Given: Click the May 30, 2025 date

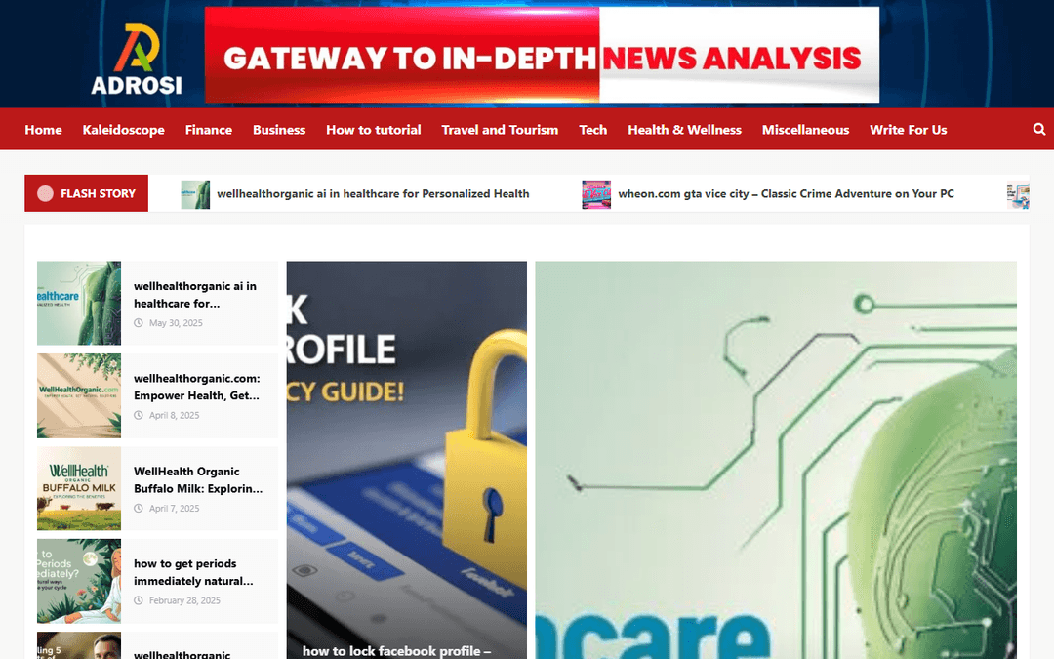Looking at the screenshot, I should (x=176, y=323).
